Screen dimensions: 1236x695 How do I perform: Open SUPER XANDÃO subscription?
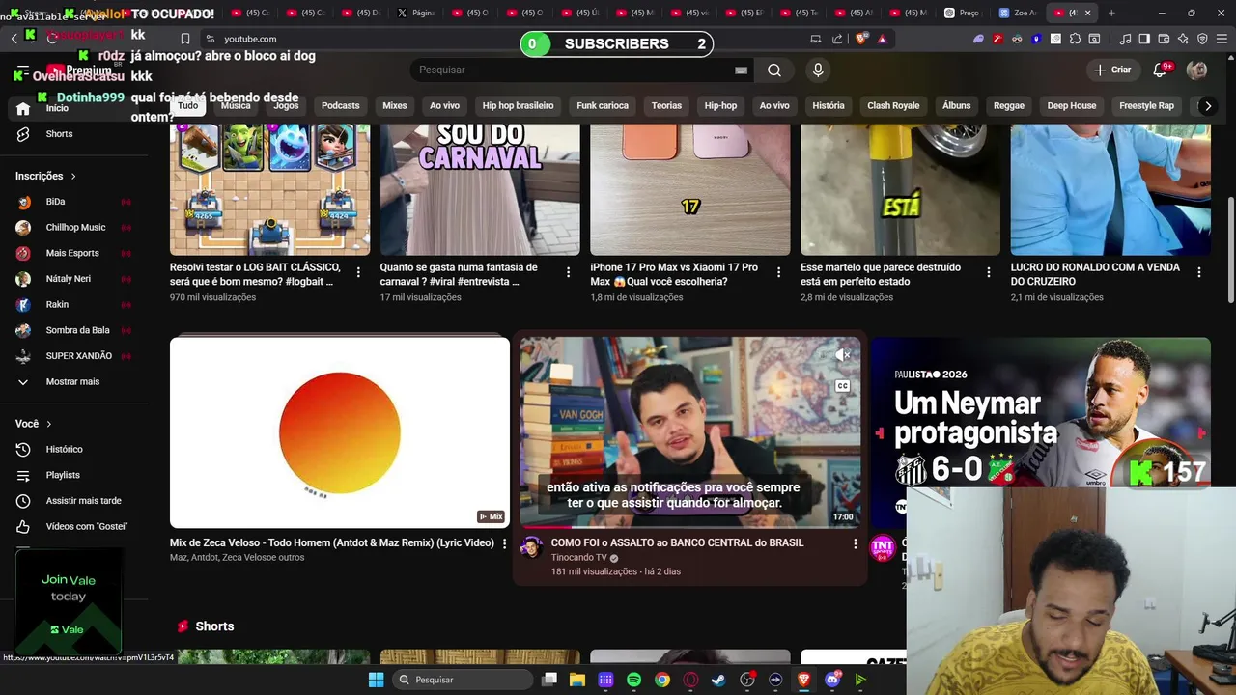coord(78,356)
